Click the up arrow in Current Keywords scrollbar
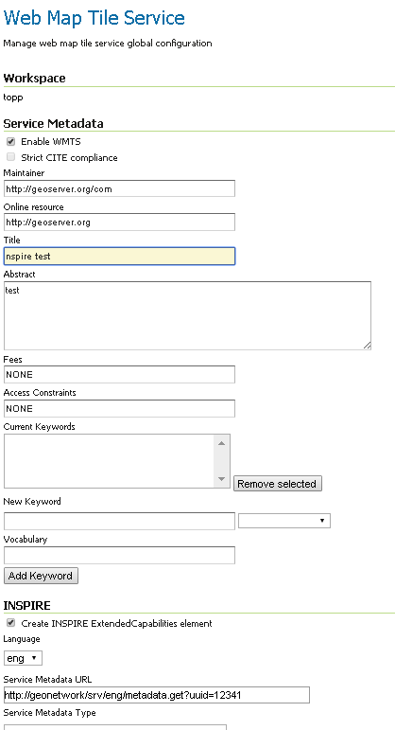This screenshot has height=730, width=395. pos(221,443)
